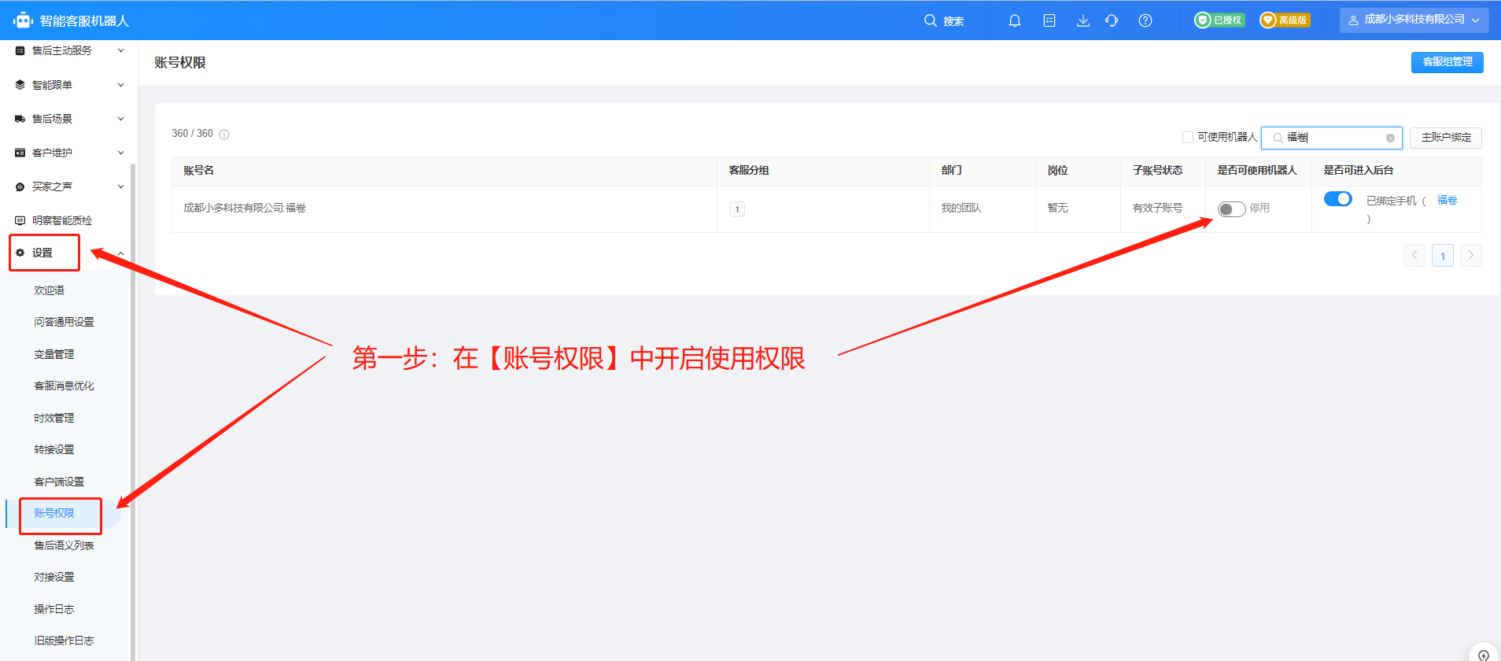Screen dimensions: 1501x661
Task: Expand 客户维护 menu chevron
Action: [x=120, y=153]
